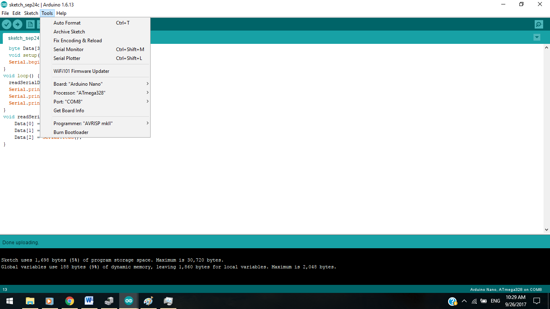Click the ENG language indicator

click(x=495, y=301)
